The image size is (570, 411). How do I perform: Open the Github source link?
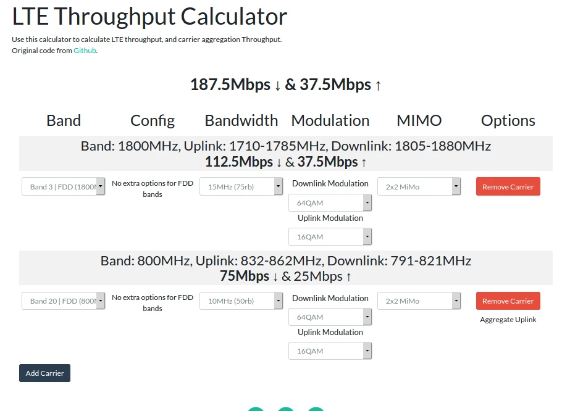(x=85, y=51)
